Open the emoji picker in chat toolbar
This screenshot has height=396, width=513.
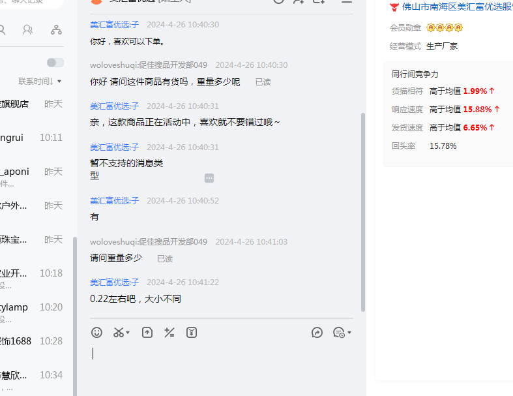point(96,333)
